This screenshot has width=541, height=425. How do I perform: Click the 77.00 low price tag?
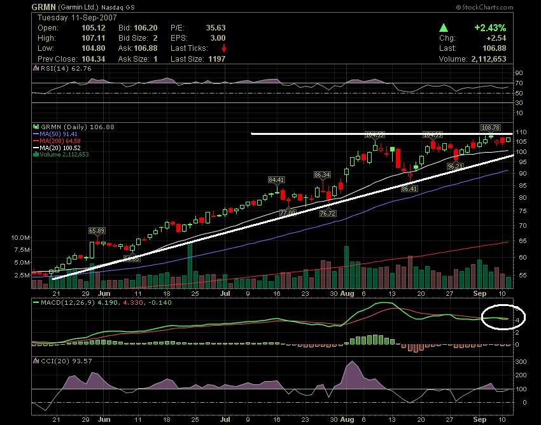tap(288, 213)
